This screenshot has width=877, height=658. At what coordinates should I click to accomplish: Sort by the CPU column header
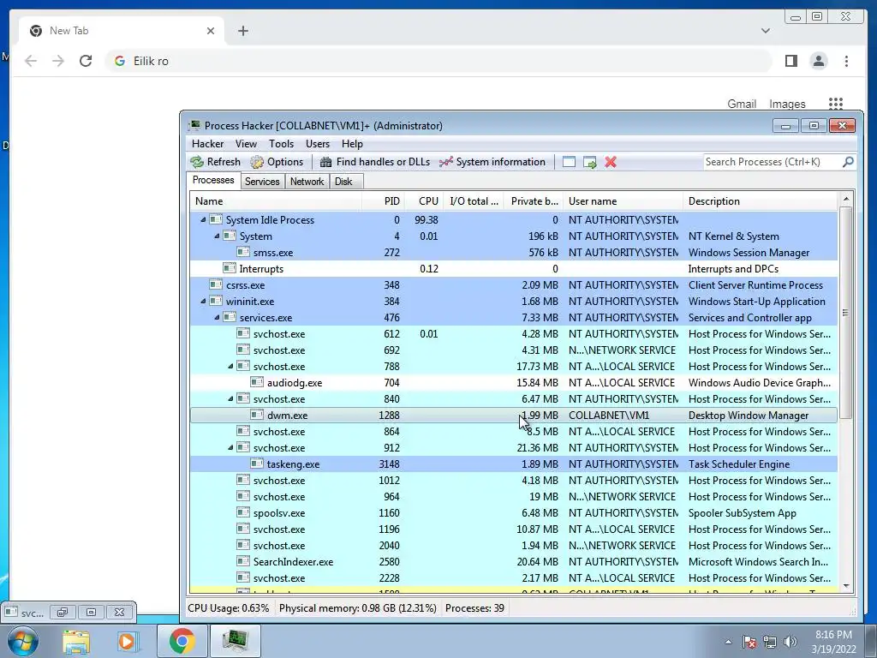[425, 201]
